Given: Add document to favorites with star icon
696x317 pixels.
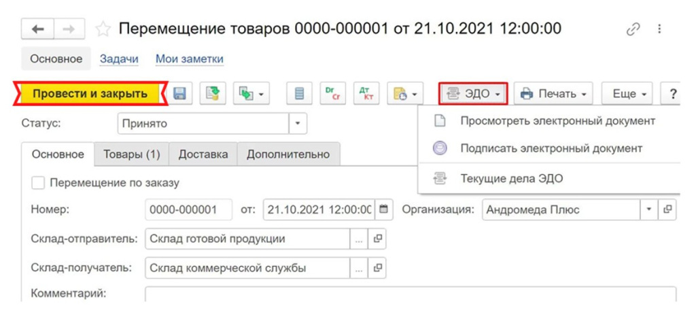Looking at the screenshot, I should [x=103, y=30].
